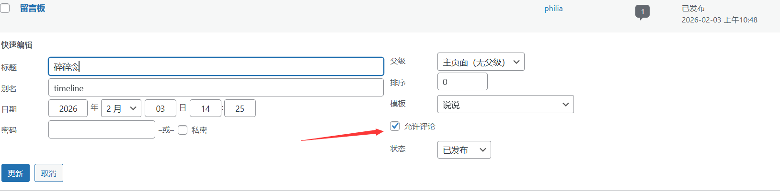Open the 模板 template dropdown

505,105
